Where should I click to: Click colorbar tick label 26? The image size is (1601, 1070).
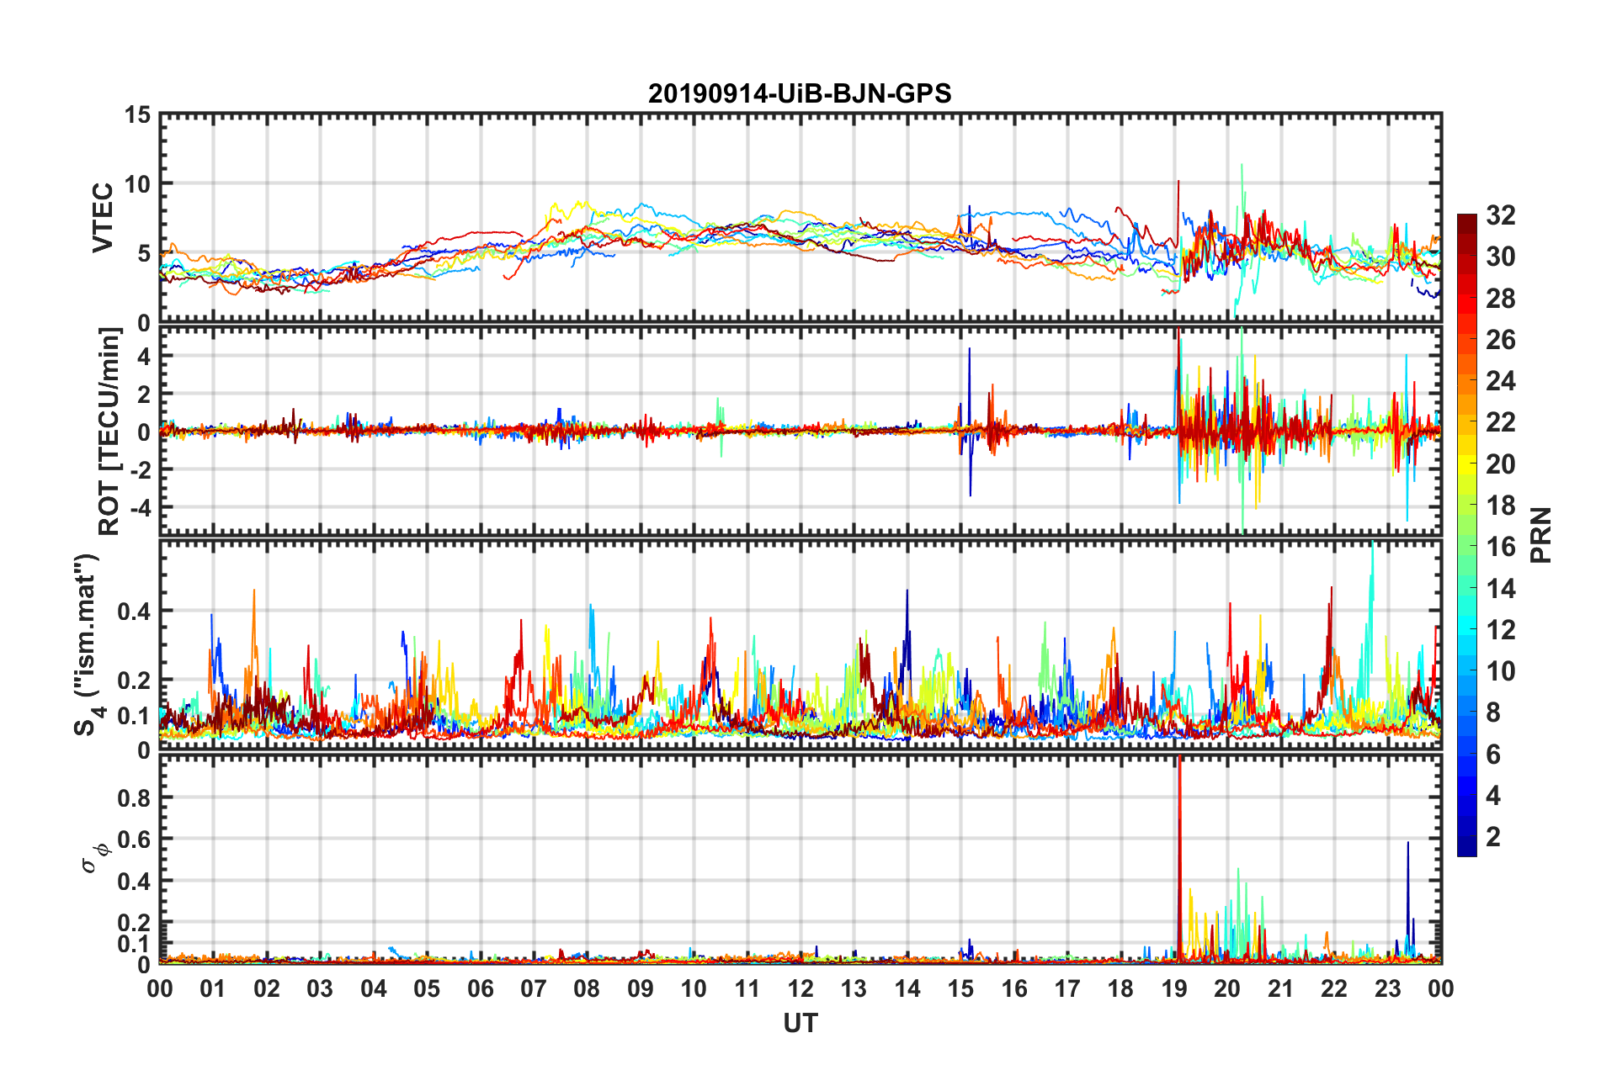tap(1500, 340)
